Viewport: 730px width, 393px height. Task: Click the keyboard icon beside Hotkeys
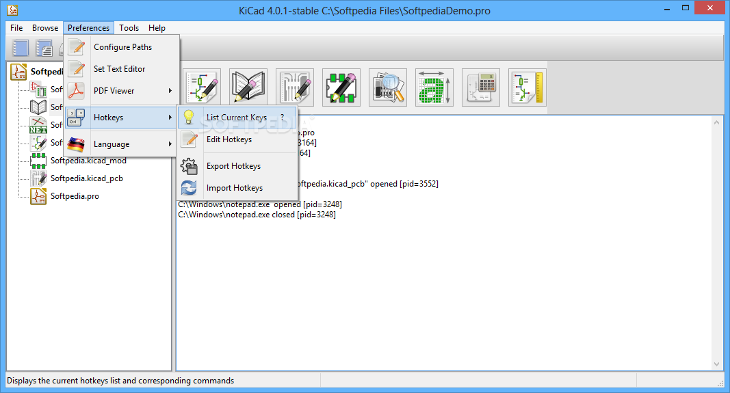[76, 117]
